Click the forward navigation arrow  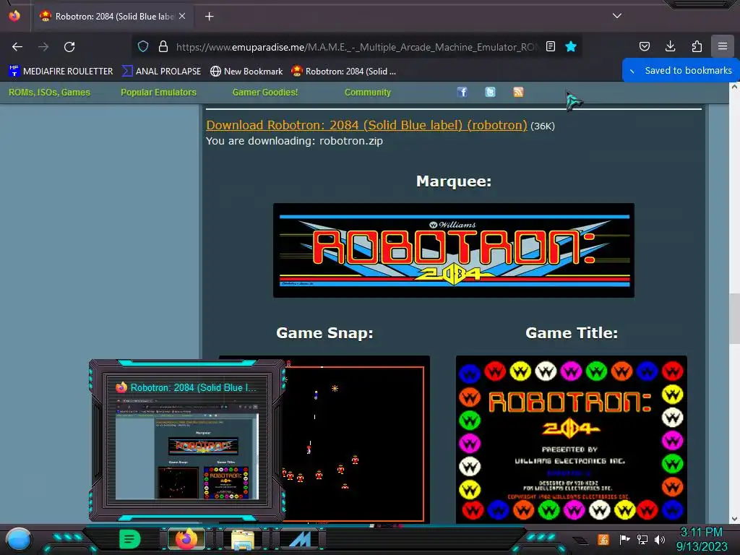(x=43, y=47)
